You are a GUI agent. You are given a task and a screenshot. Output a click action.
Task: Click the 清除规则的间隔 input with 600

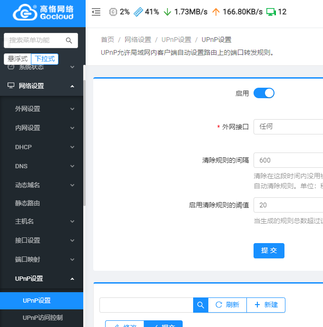click(288, 160)
